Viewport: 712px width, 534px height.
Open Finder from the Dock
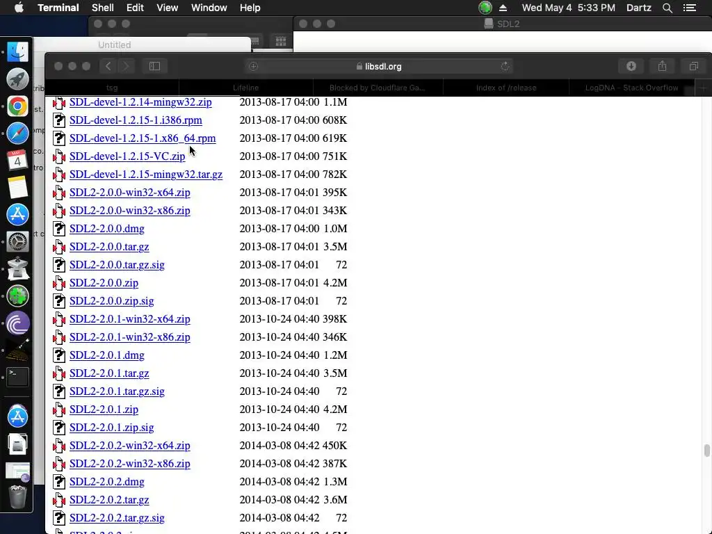[x=17, y=51]
